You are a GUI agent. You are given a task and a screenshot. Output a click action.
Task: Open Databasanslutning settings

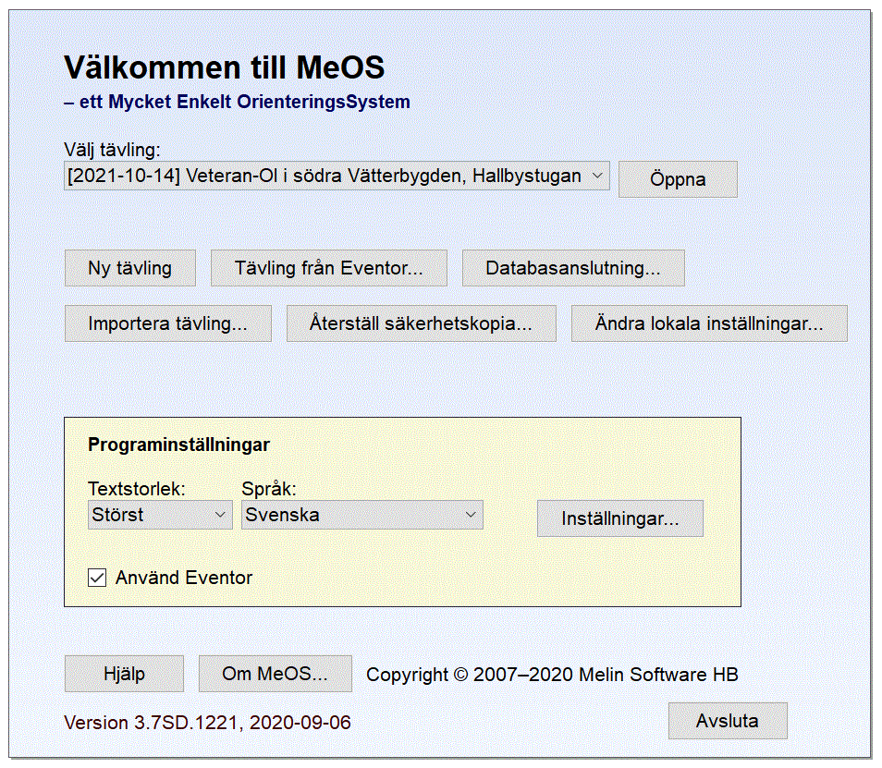572,267
